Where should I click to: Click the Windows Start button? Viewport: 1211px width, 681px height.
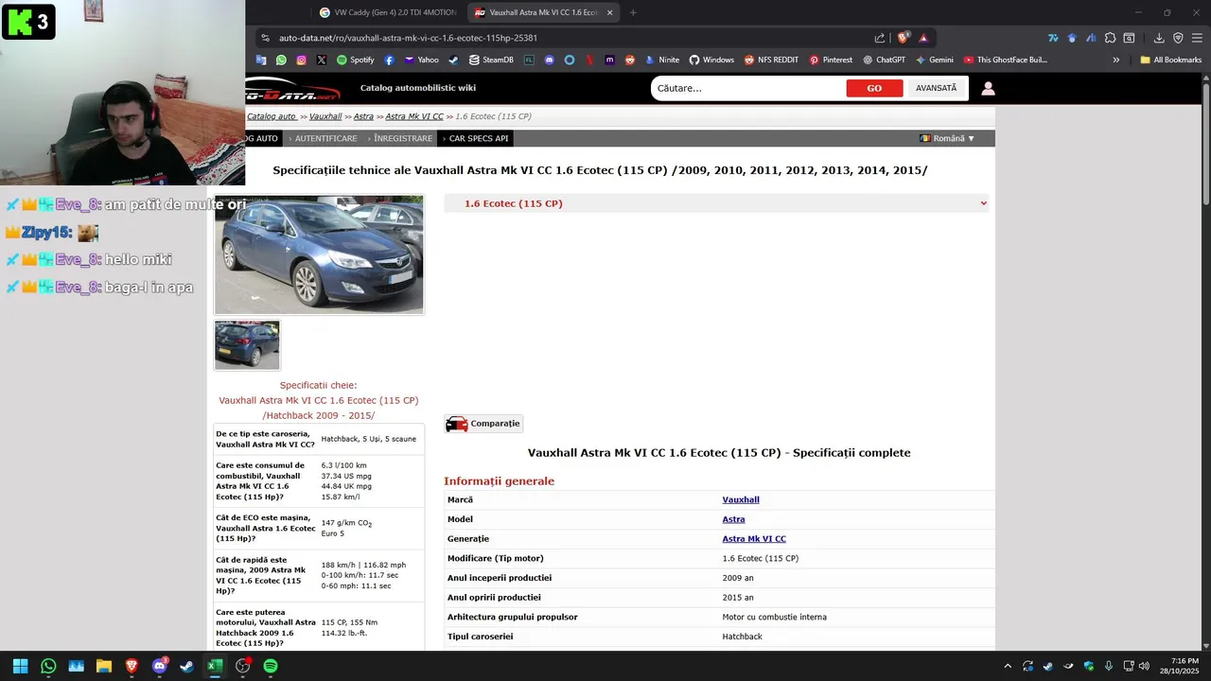tap(21, 666)
